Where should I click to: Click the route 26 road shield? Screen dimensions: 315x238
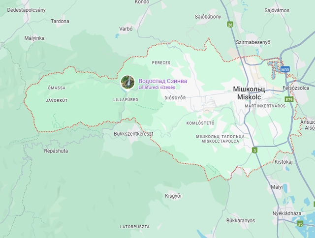[x=230, y=25]
